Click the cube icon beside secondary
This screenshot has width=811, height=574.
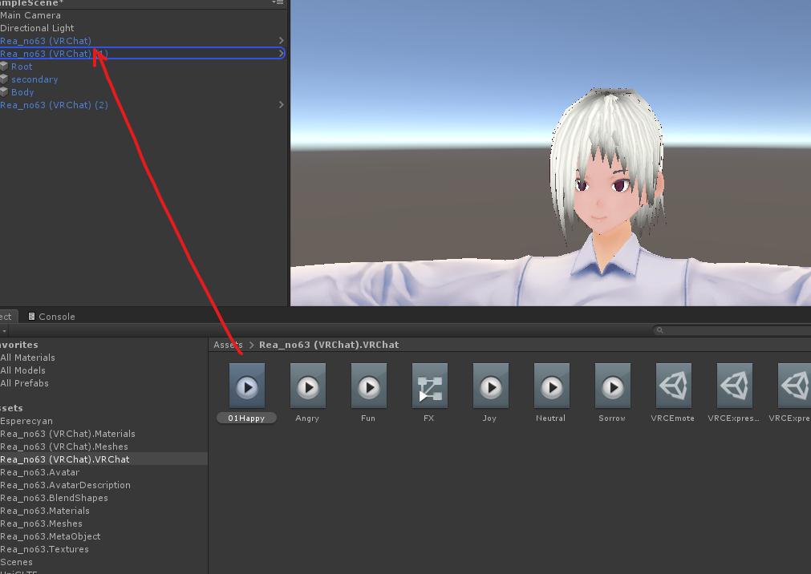coord(4,79)
